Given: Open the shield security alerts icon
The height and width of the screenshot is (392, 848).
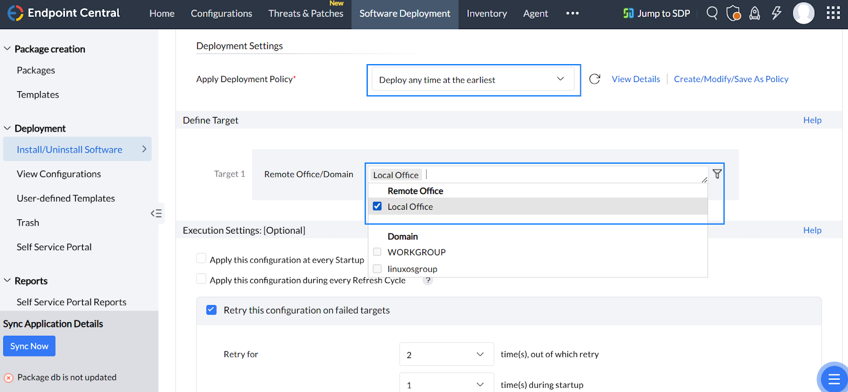Looking at the screenshot, I should coord(734,13).
